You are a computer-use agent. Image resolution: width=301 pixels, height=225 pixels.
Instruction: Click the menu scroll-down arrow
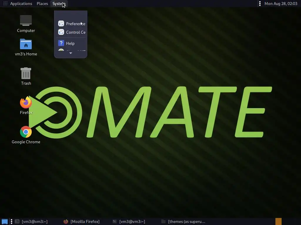point(71,53)
